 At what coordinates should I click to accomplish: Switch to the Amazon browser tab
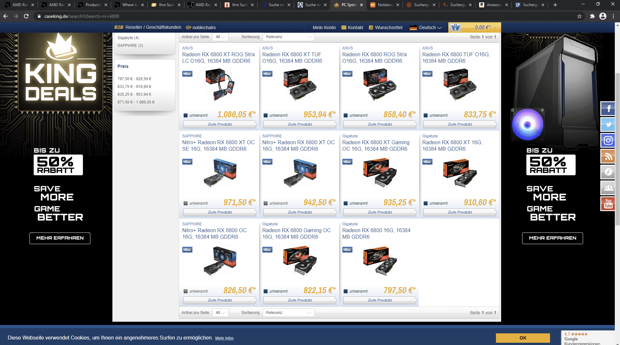point(494,5)
